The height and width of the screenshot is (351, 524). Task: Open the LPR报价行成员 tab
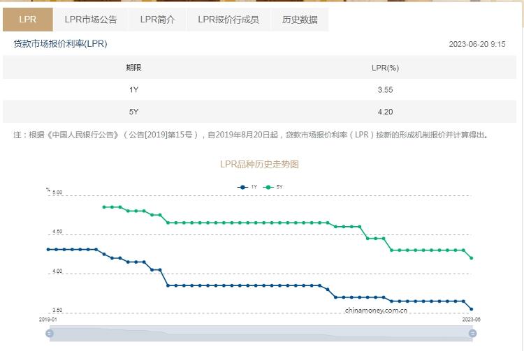coord(228,20)
